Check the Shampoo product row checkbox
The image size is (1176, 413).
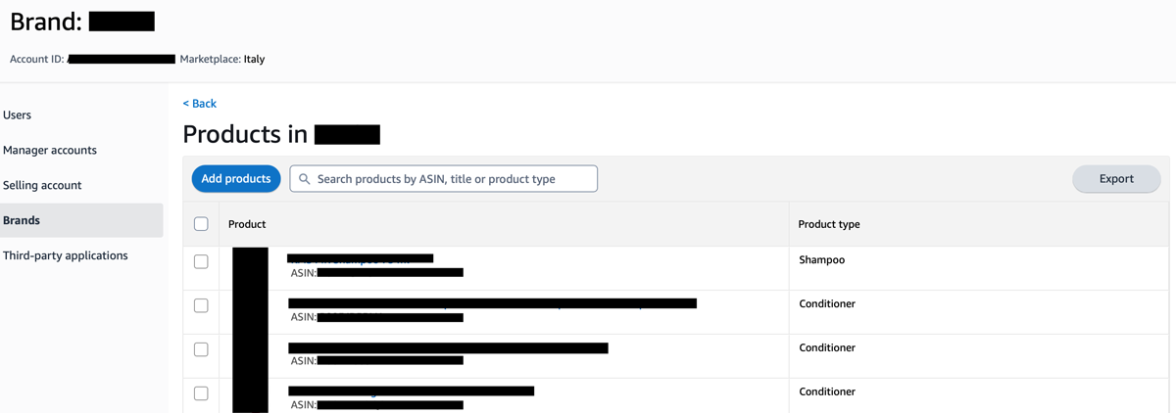[201, 261]
